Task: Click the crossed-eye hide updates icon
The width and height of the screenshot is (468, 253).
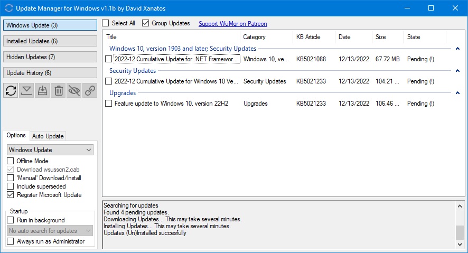Action: tap(74, 90)
